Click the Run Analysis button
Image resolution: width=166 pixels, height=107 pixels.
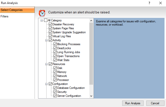133,103
